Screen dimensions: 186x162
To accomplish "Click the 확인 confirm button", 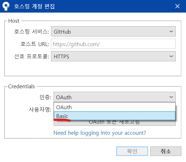I will tap(132, 151).
